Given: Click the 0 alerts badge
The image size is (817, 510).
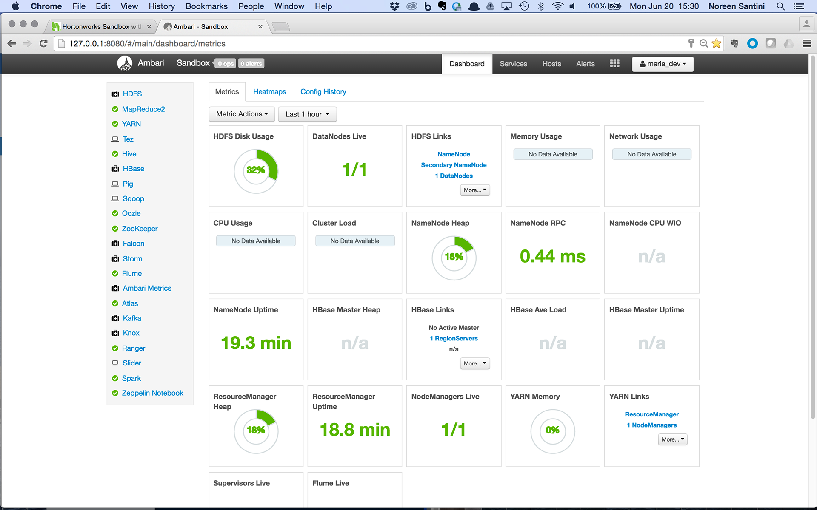Looking at the screenshot, I should (x=251, y=63).
